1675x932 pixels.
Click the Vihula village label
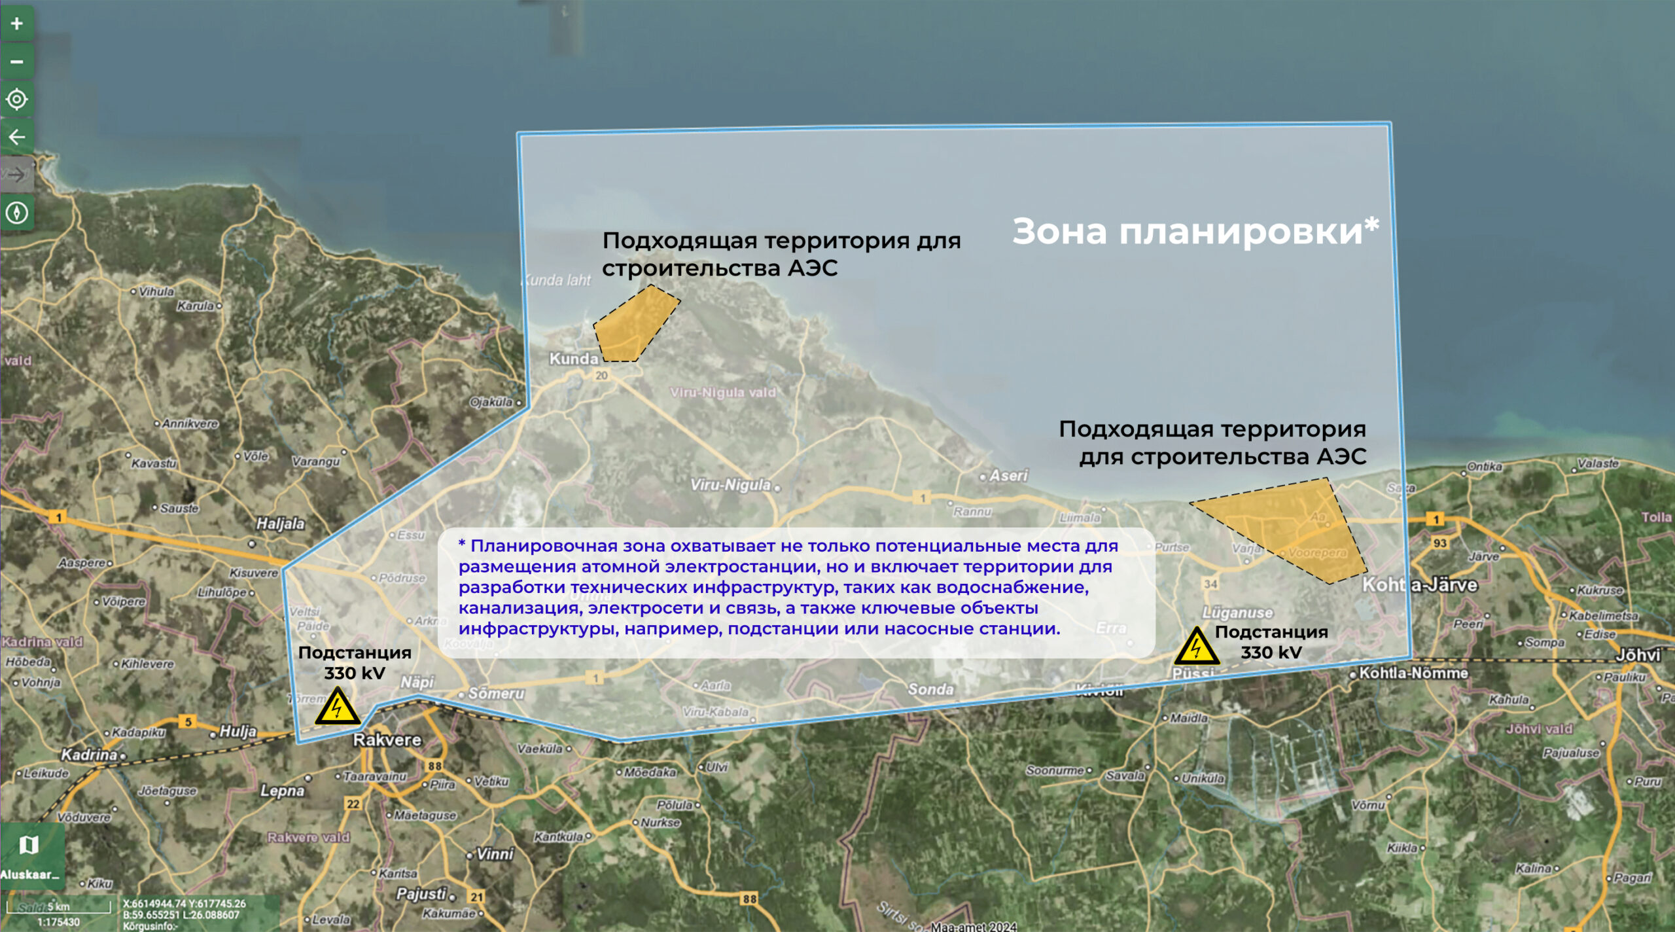pos(156,292)
